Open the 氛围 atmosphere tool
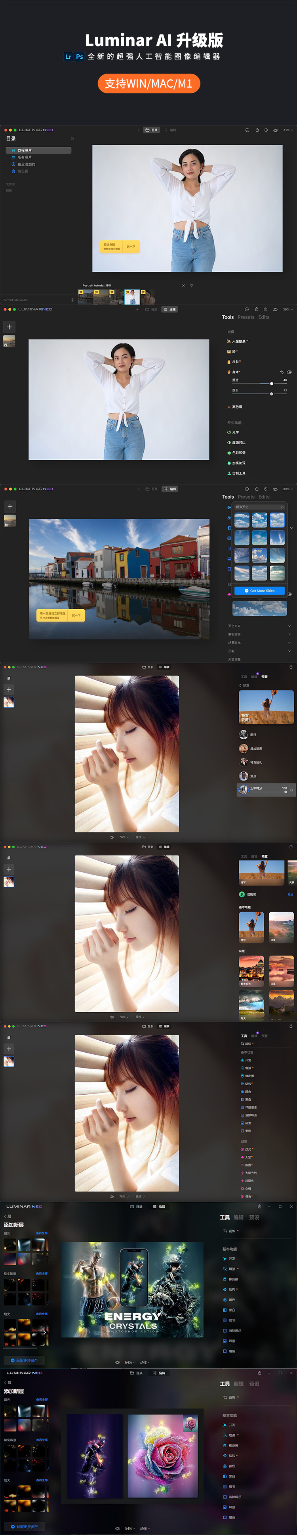297x1535 pixels. [x=246, y=1165]
